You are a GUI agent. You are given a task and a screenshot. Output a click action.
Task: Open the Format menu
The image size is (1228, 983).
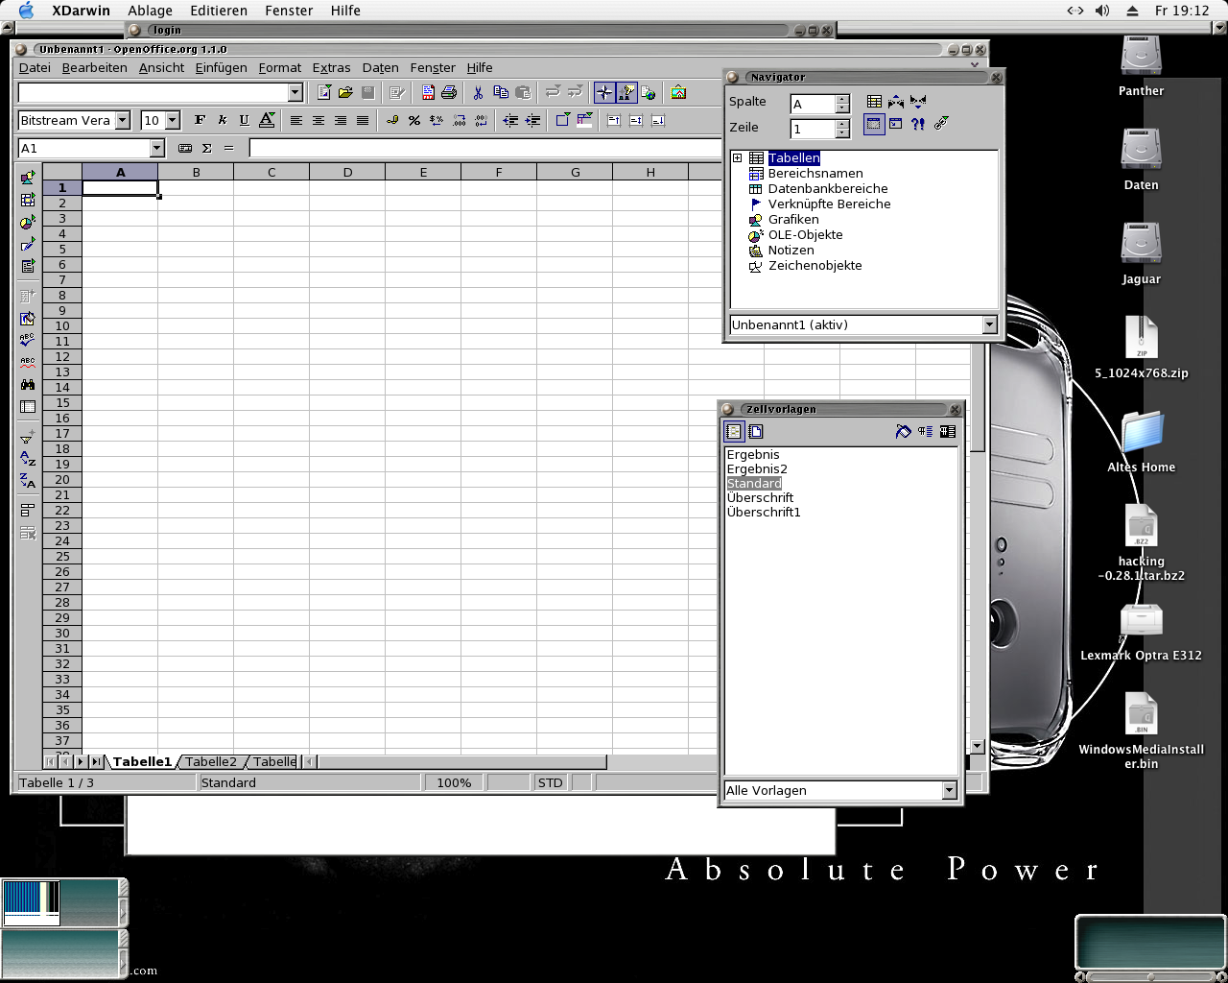tap(279, 68)
